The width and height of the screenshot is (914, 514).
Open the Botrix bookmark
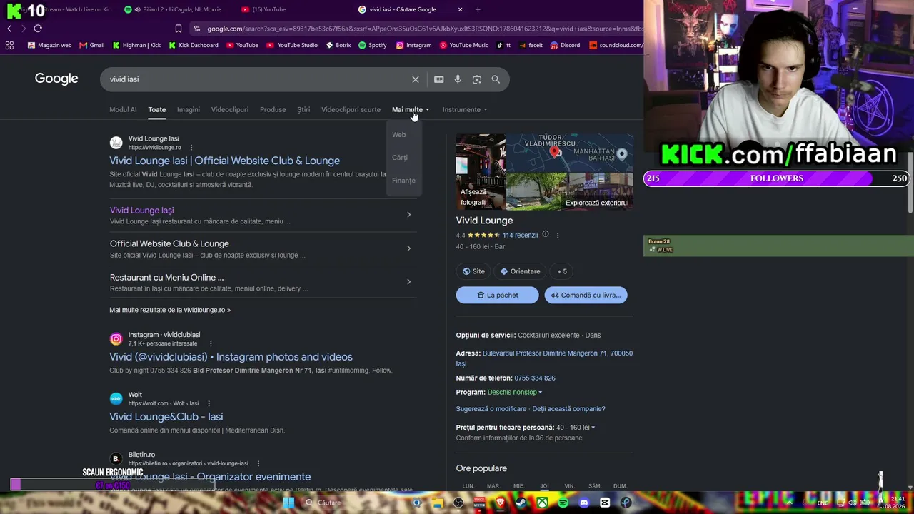338,45
